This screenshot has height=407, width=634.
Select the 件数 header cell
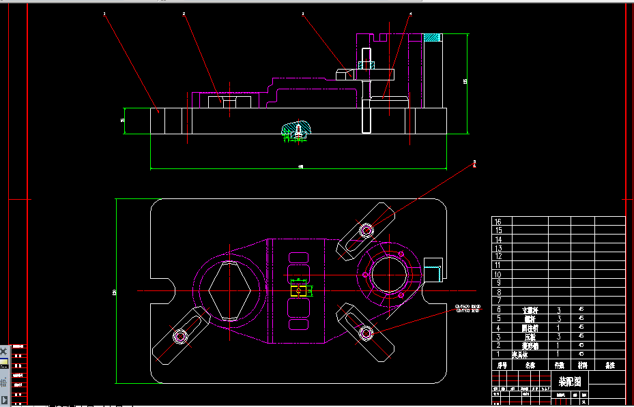point(559,365)
